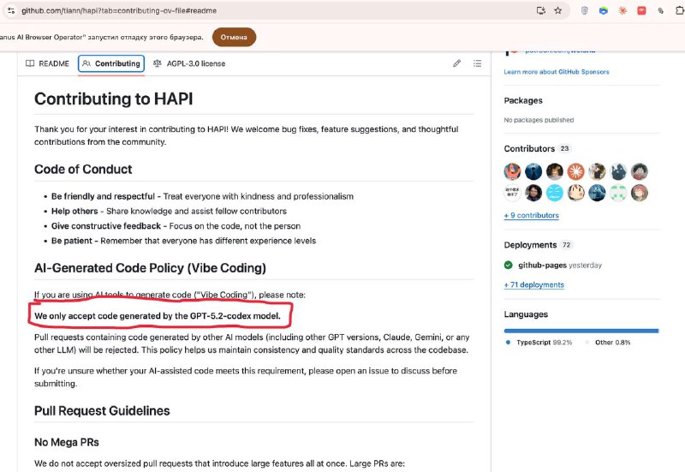Bookmark page with the star icon

(558, 10)
